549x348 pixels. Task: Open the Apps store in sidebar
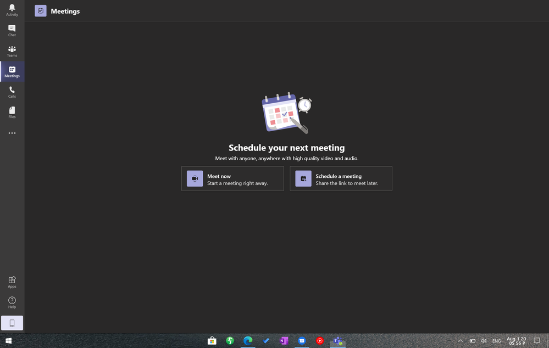pos(12,282)
